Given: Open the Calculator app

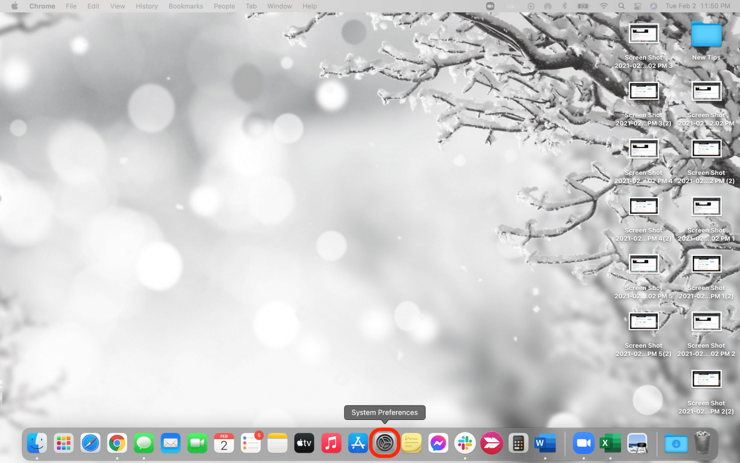Looking at the screenshot, I should tap(518, 443).
